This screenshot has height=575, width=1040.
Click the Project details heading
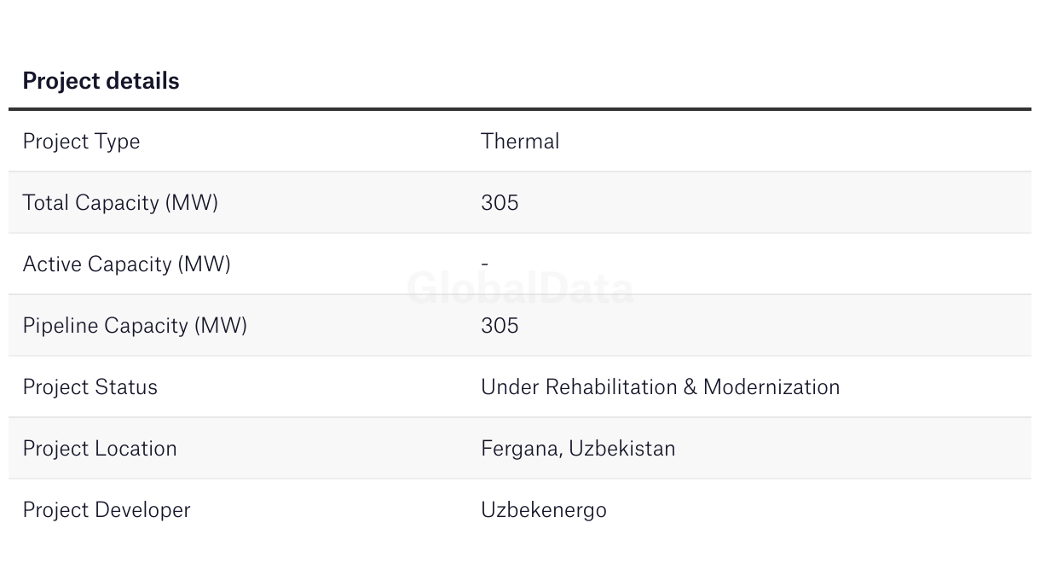pyautogui.click(x=101, y=81)
